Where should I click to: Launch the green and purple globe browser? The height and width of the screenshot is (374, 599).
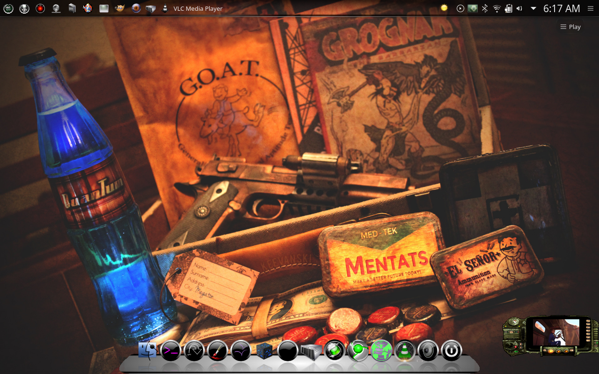[x=381, y=351]
